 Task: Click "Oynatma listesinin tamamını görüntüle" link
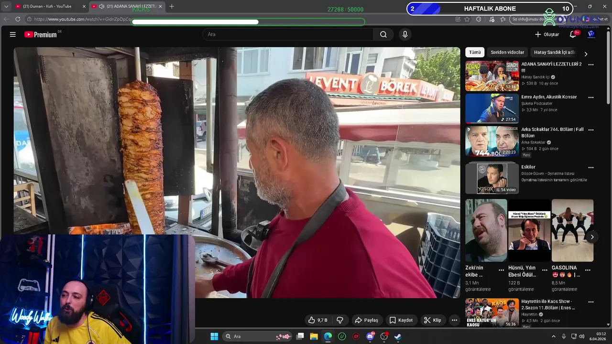click(554, 180)
